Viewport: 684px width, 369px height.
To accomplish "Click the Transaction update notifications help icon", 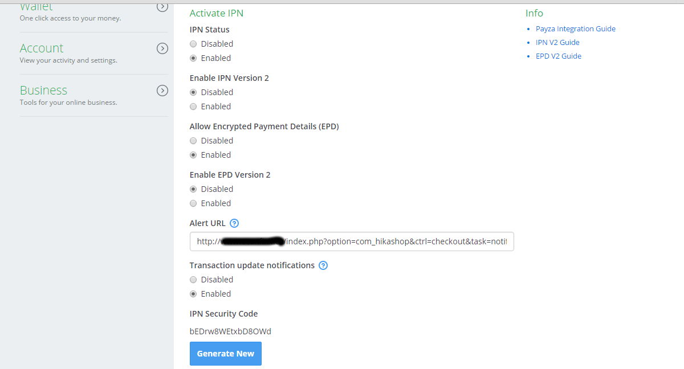I will 323,265.
